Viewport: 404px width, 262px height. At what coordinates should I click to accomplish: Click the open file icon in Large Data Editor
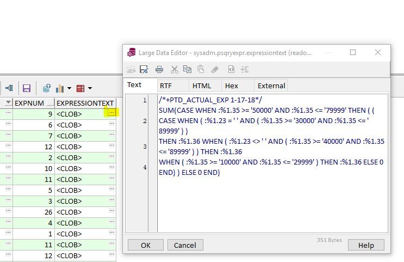(x=131, y=69)
